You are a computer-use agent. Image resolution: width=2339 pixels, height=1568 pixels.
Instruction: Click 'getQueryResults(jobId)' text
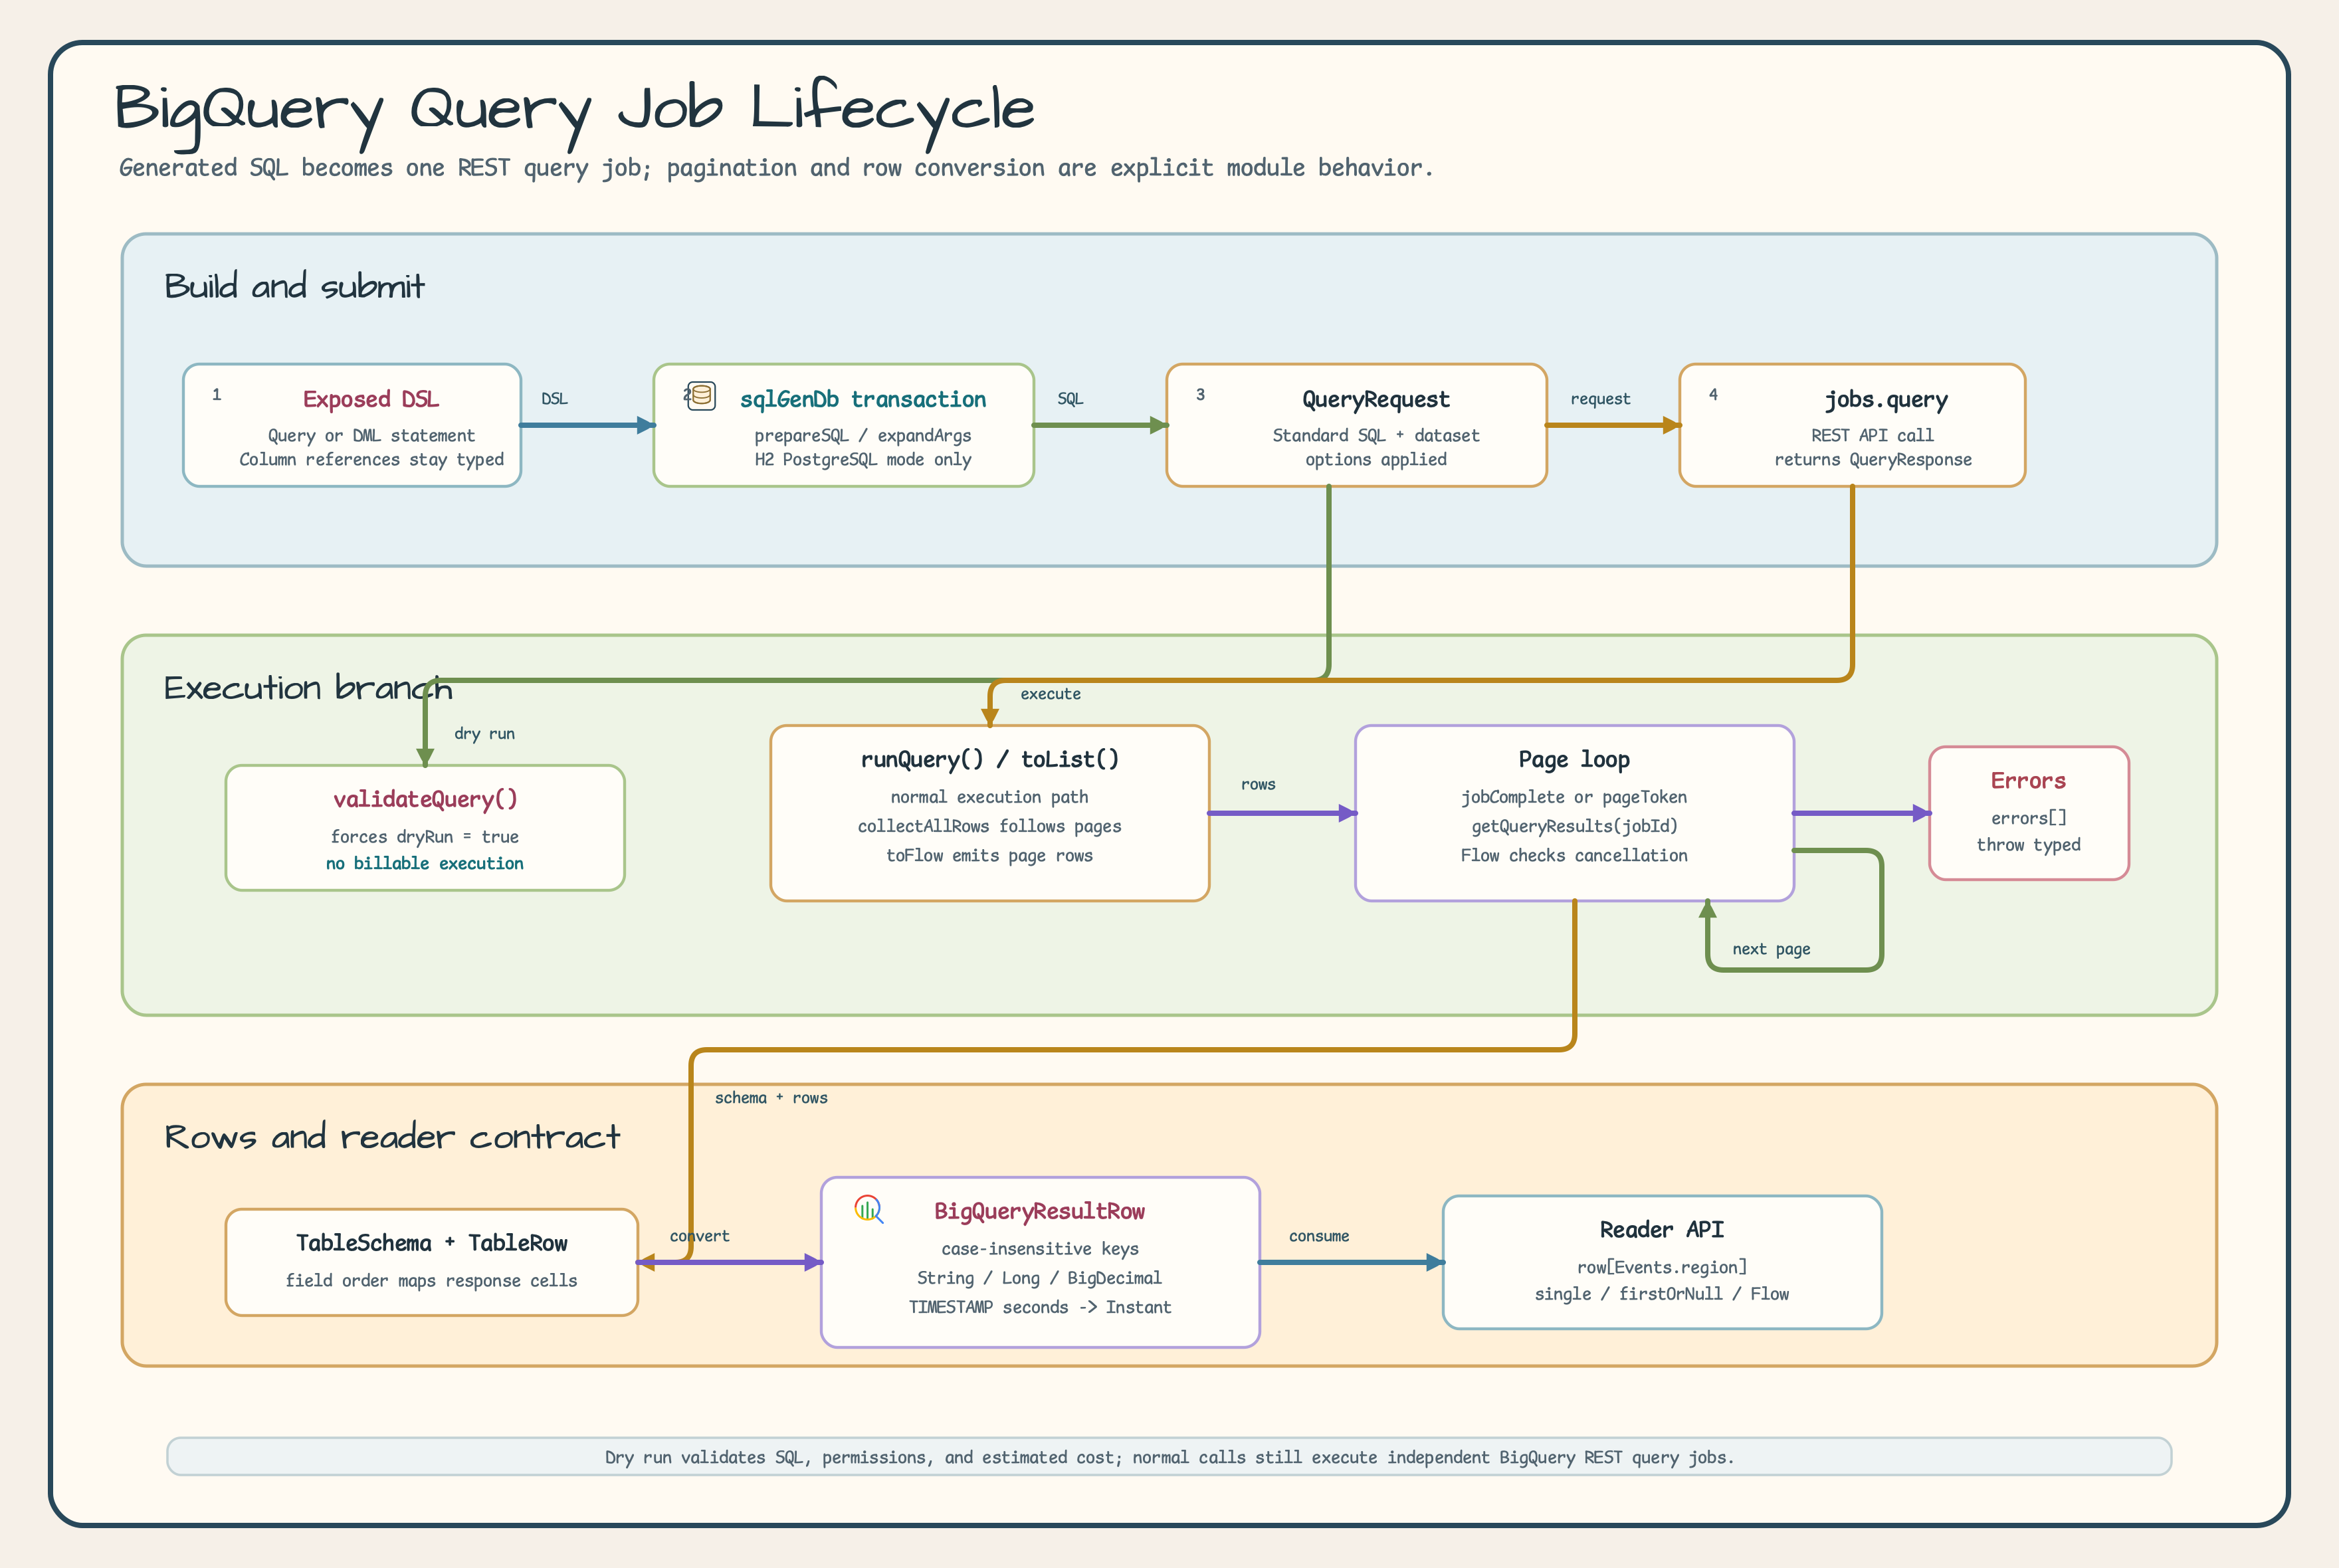[x=1574, y=826]
